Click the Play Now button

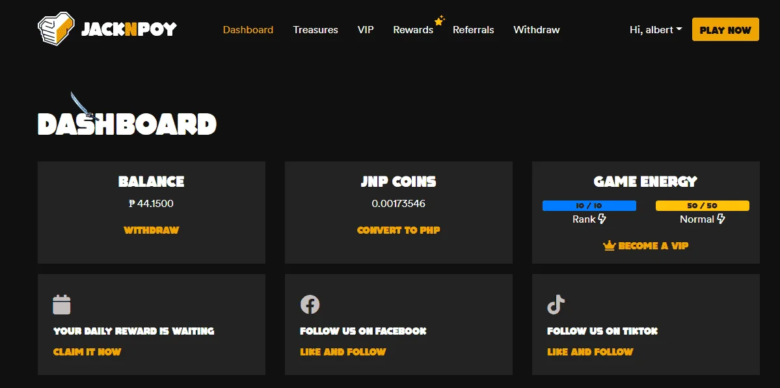tap(725, 29)
